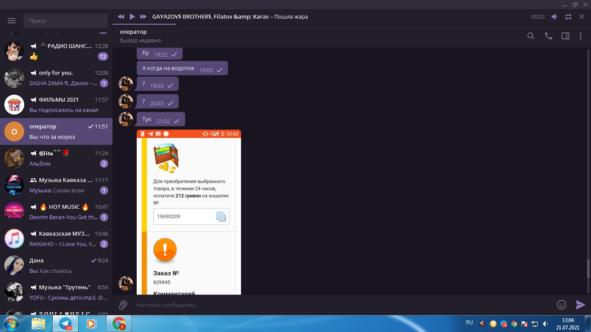
Task: Click message 'Тук' at 21:02
Action: coord(161,119)
